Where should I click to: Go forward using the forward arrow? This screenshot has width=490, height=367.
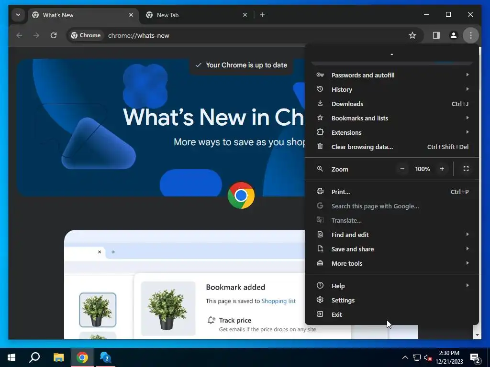(36, 35)
